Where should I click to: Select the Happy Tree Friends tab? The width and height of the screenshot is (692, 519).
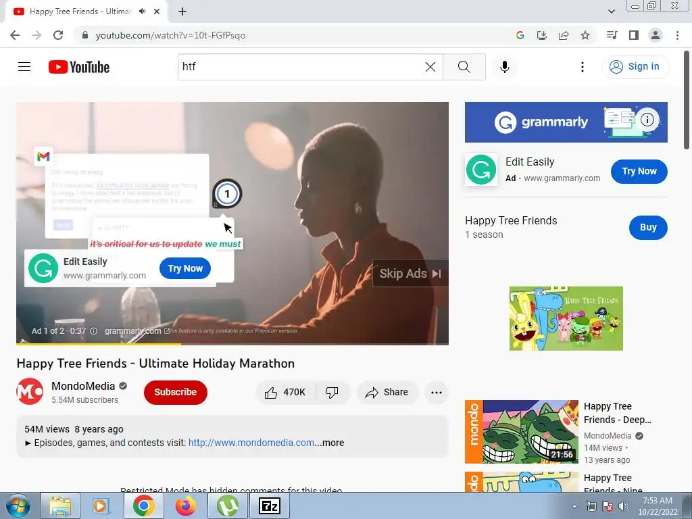coord(80,11)
